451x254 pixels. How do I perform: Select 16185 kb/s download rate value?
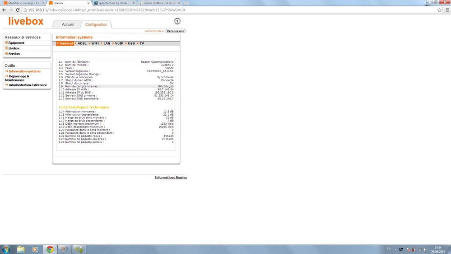166,127
